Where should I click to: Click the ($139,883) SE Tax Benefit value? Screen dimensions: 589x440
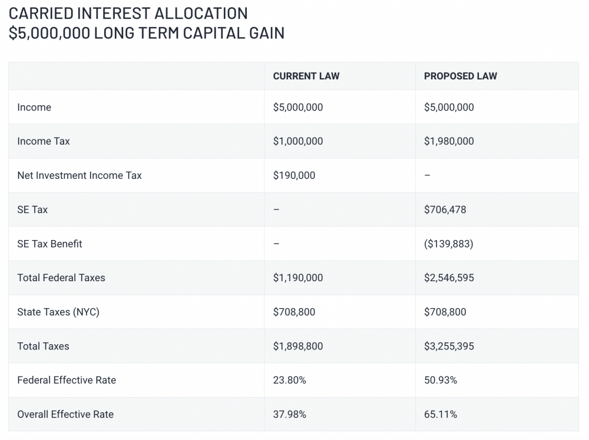pyautogui.click(x=449, y=244)
